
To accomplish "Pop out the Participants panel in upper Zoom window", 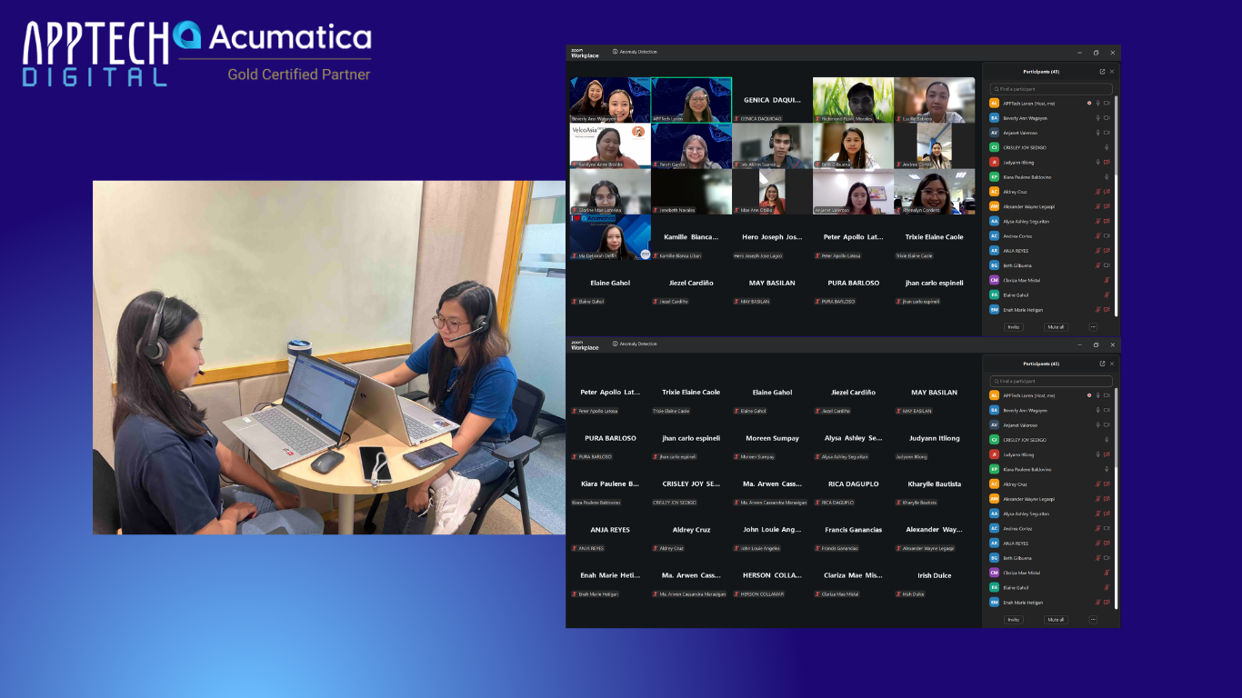I will (1102, 71).
